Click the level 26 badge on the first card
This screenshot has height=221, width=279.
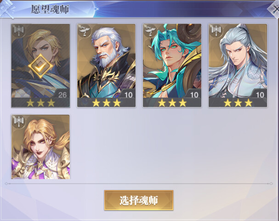[63, 95]
